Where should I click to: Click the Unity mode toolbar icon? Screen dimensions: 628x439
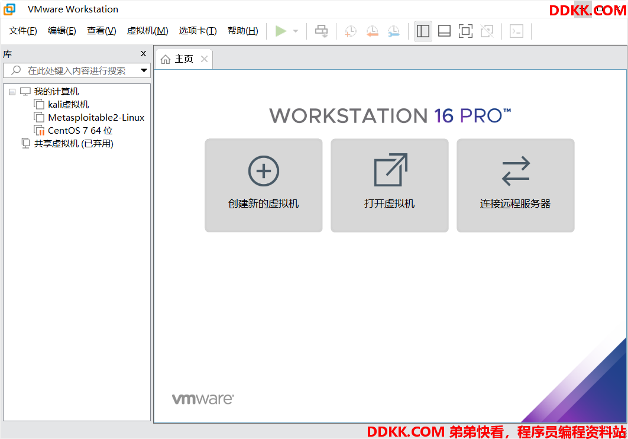point(487,31)
